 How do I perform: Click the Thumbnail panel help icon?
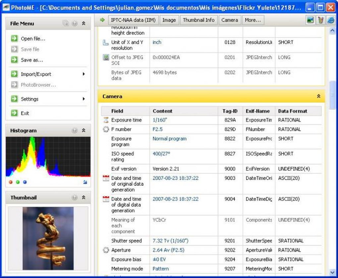pos(74,197)
